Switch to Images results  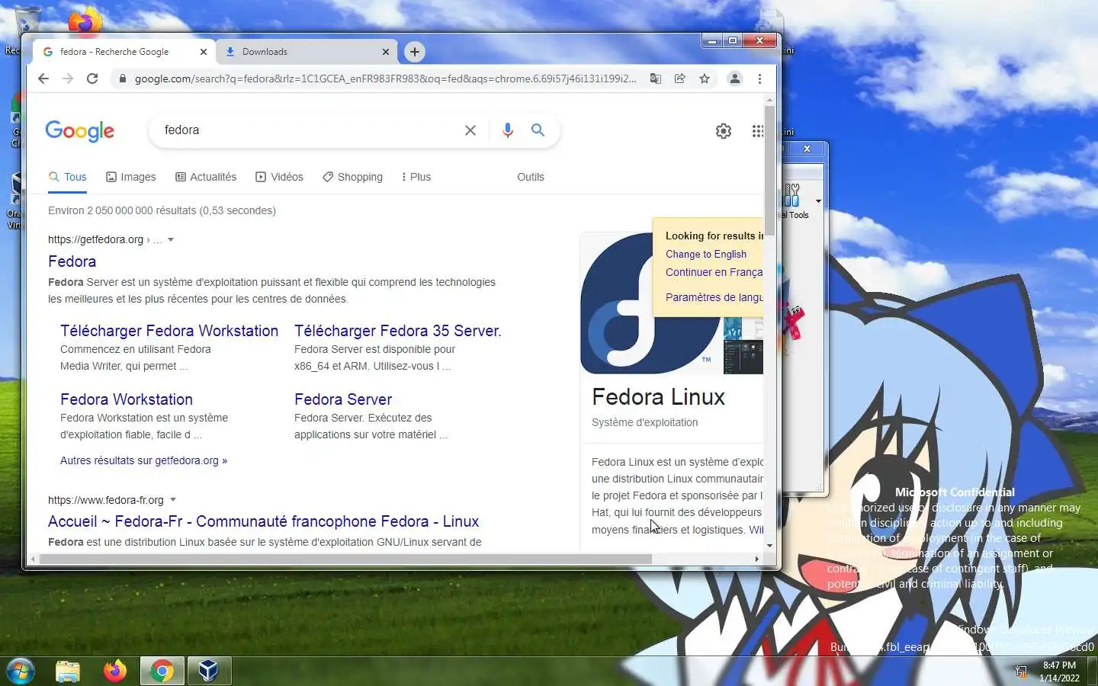[130, 177]
